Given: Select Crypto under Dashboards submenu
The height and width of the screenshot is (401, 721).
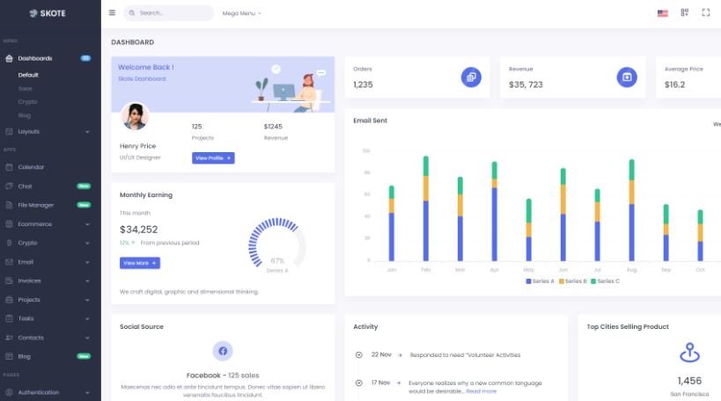Looking at the screenshot, I should tap(27, 101).
